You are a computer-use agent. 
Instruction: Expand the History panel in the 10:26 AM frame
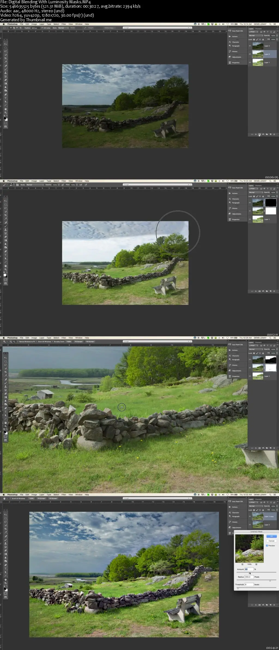coord(235,365)
